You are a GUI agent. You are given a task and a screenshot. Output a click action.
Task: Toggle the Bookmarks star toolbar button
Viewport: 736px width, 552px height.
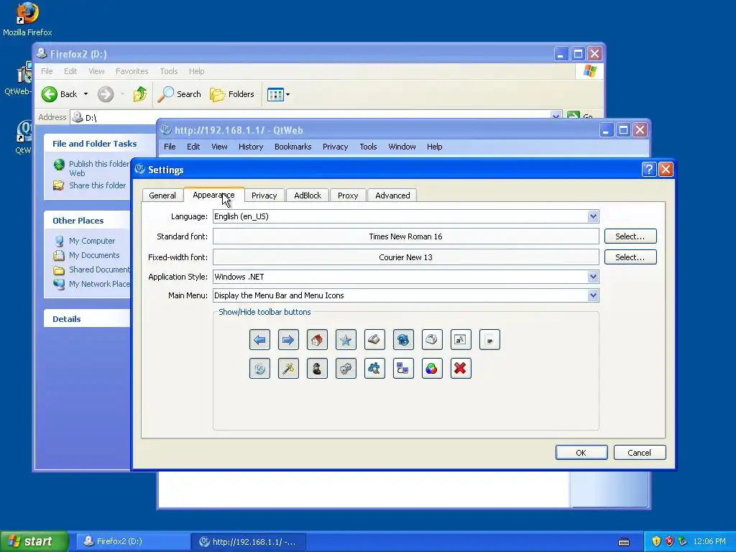click(x=346, y=340)
